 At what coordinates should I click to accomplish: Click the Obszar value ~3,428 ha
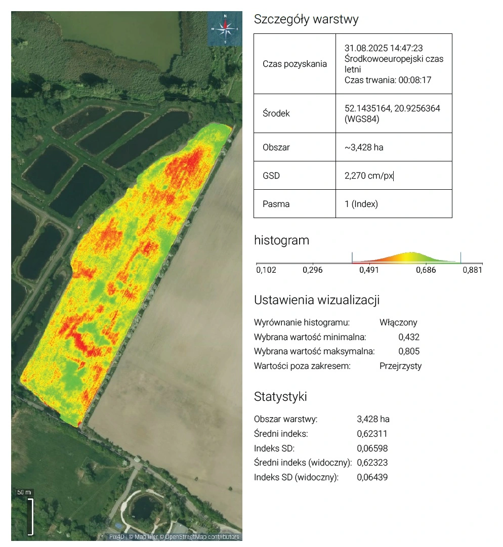(x=363, y=147)
